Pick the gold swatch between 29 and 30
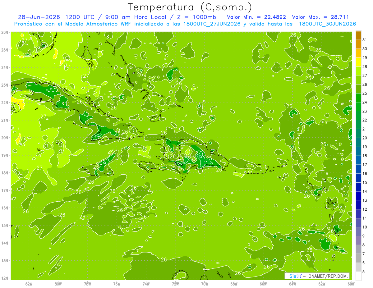The image size is (373, 288). coord(358,53)
